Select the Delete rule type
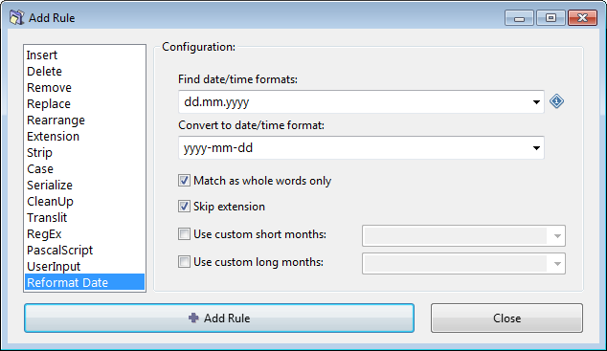 pos(85,71)
